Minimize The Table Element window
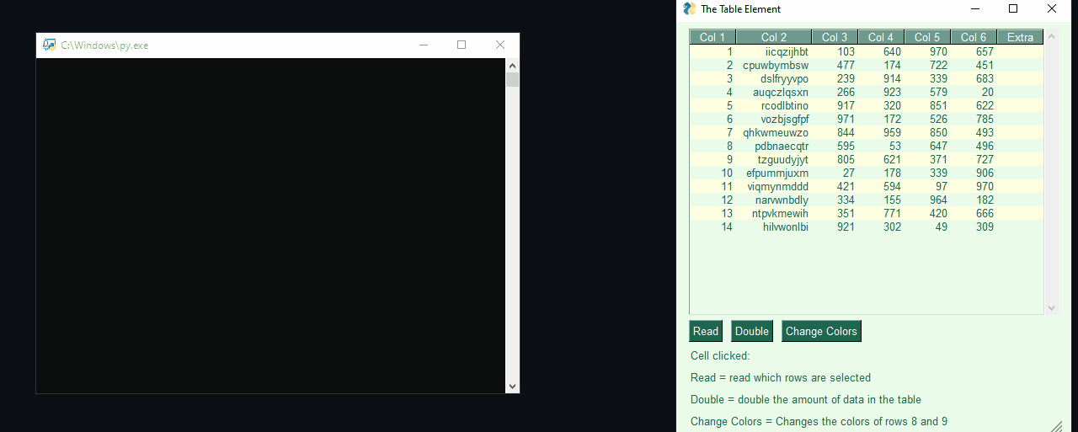This screenshot has height=432, width=1078. pos(975,9)
